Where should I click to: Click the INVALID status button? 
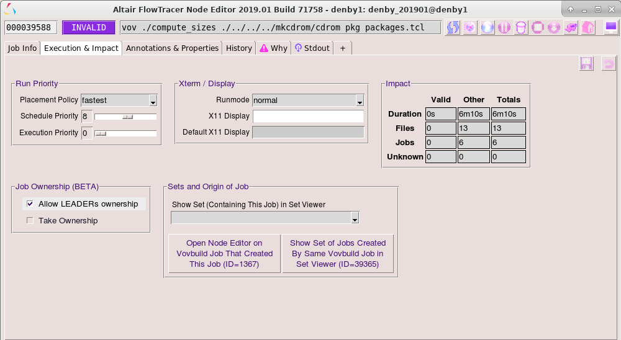coord(89,28)
